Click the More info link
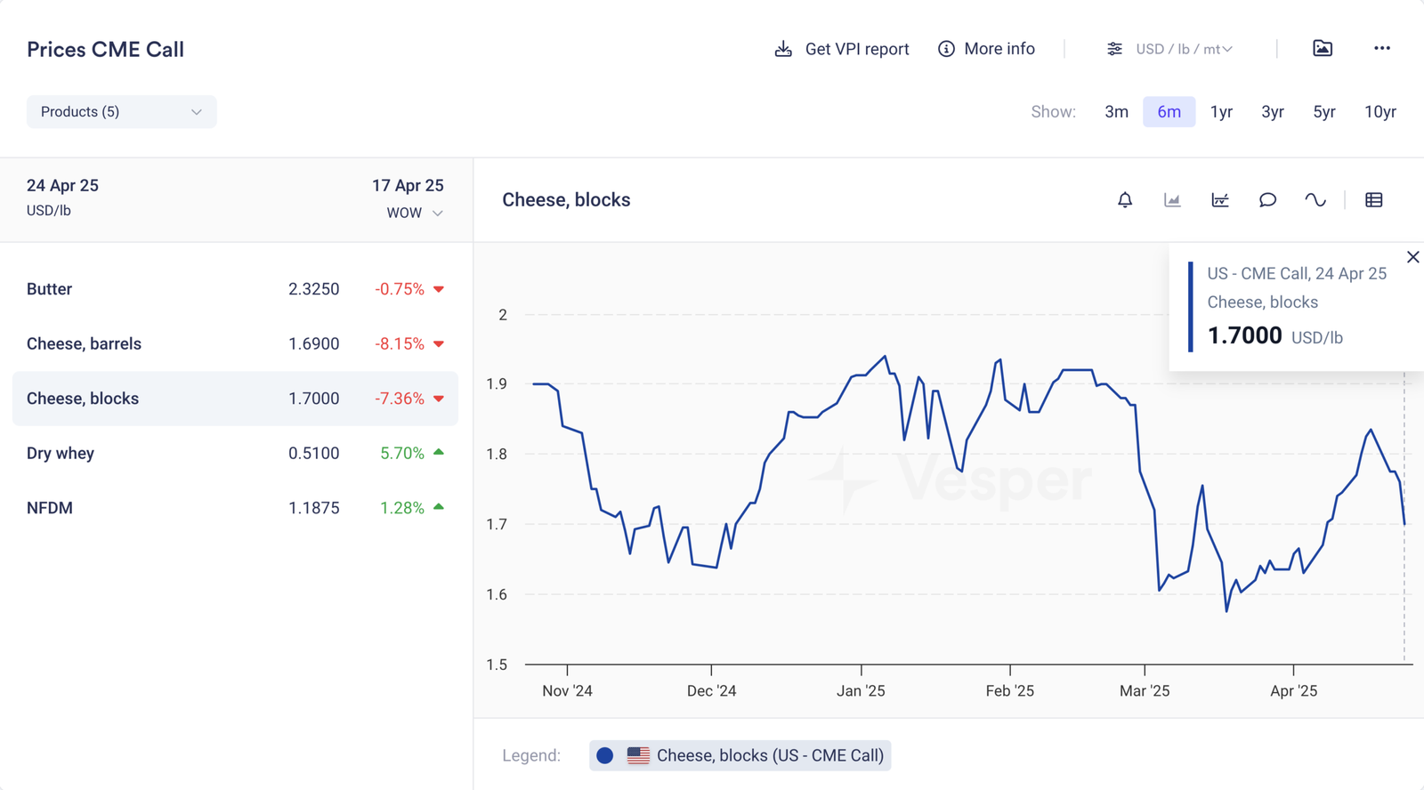Image resolution: width=1424 pixels, height=790 pixels. pyautogui.click(x=986, y=49)
